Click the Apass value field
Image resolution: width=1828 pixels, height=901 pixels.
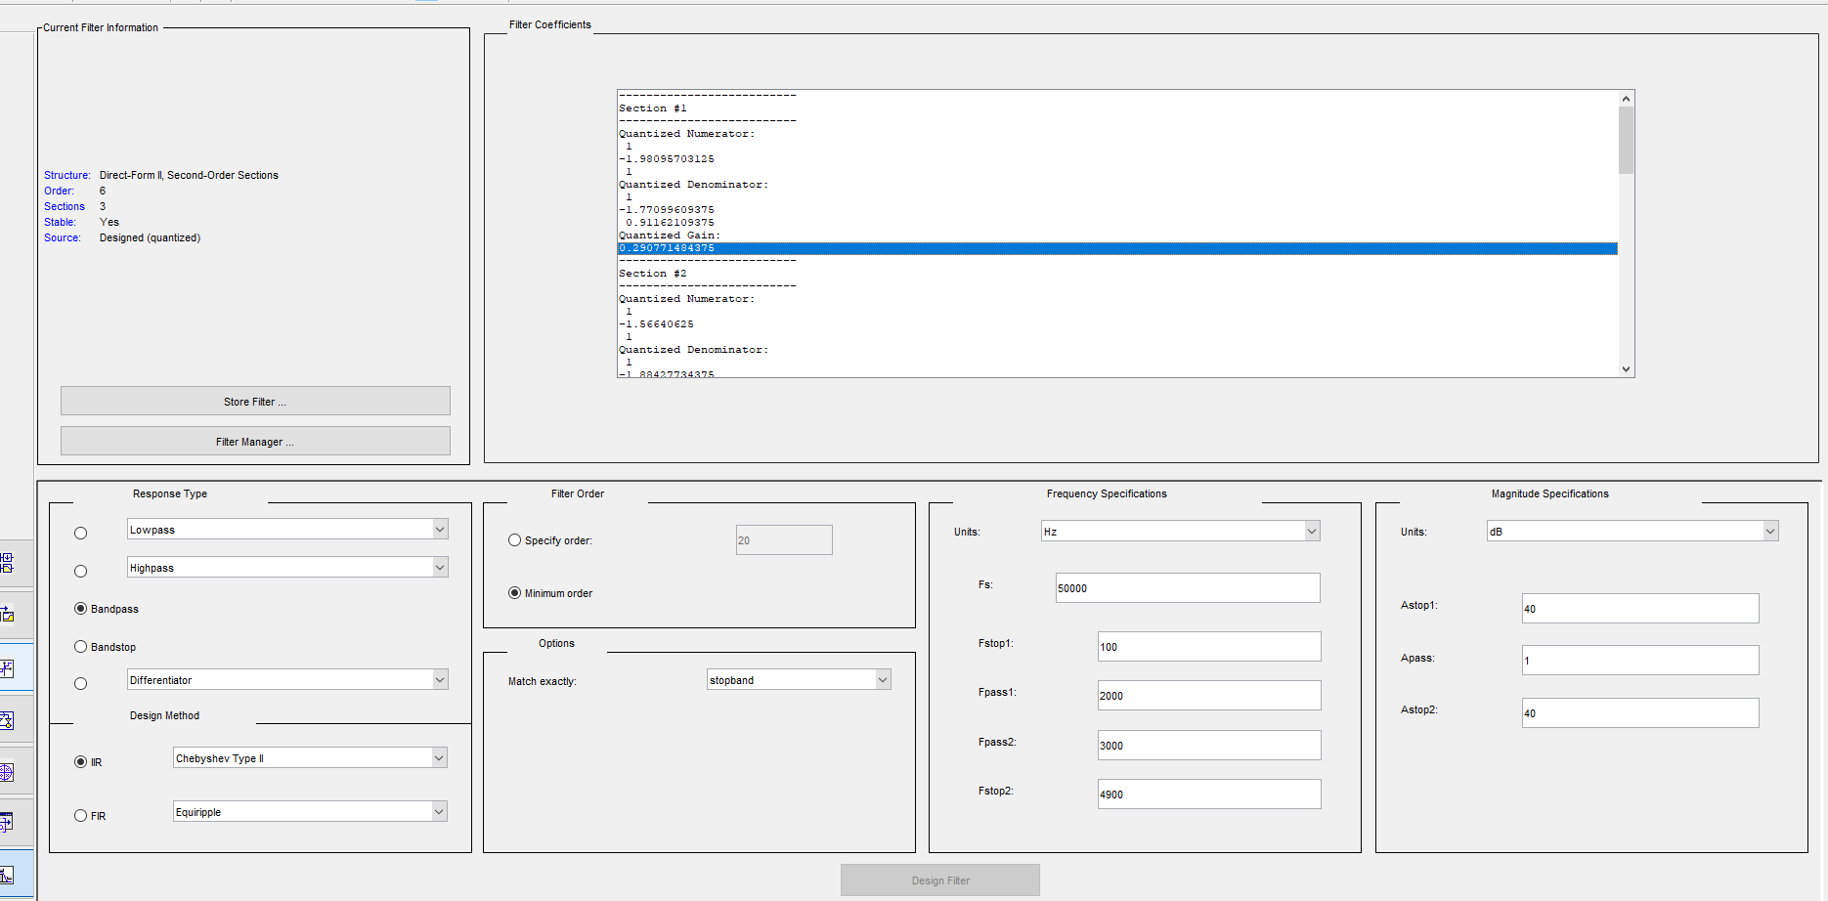(1639, 661)
